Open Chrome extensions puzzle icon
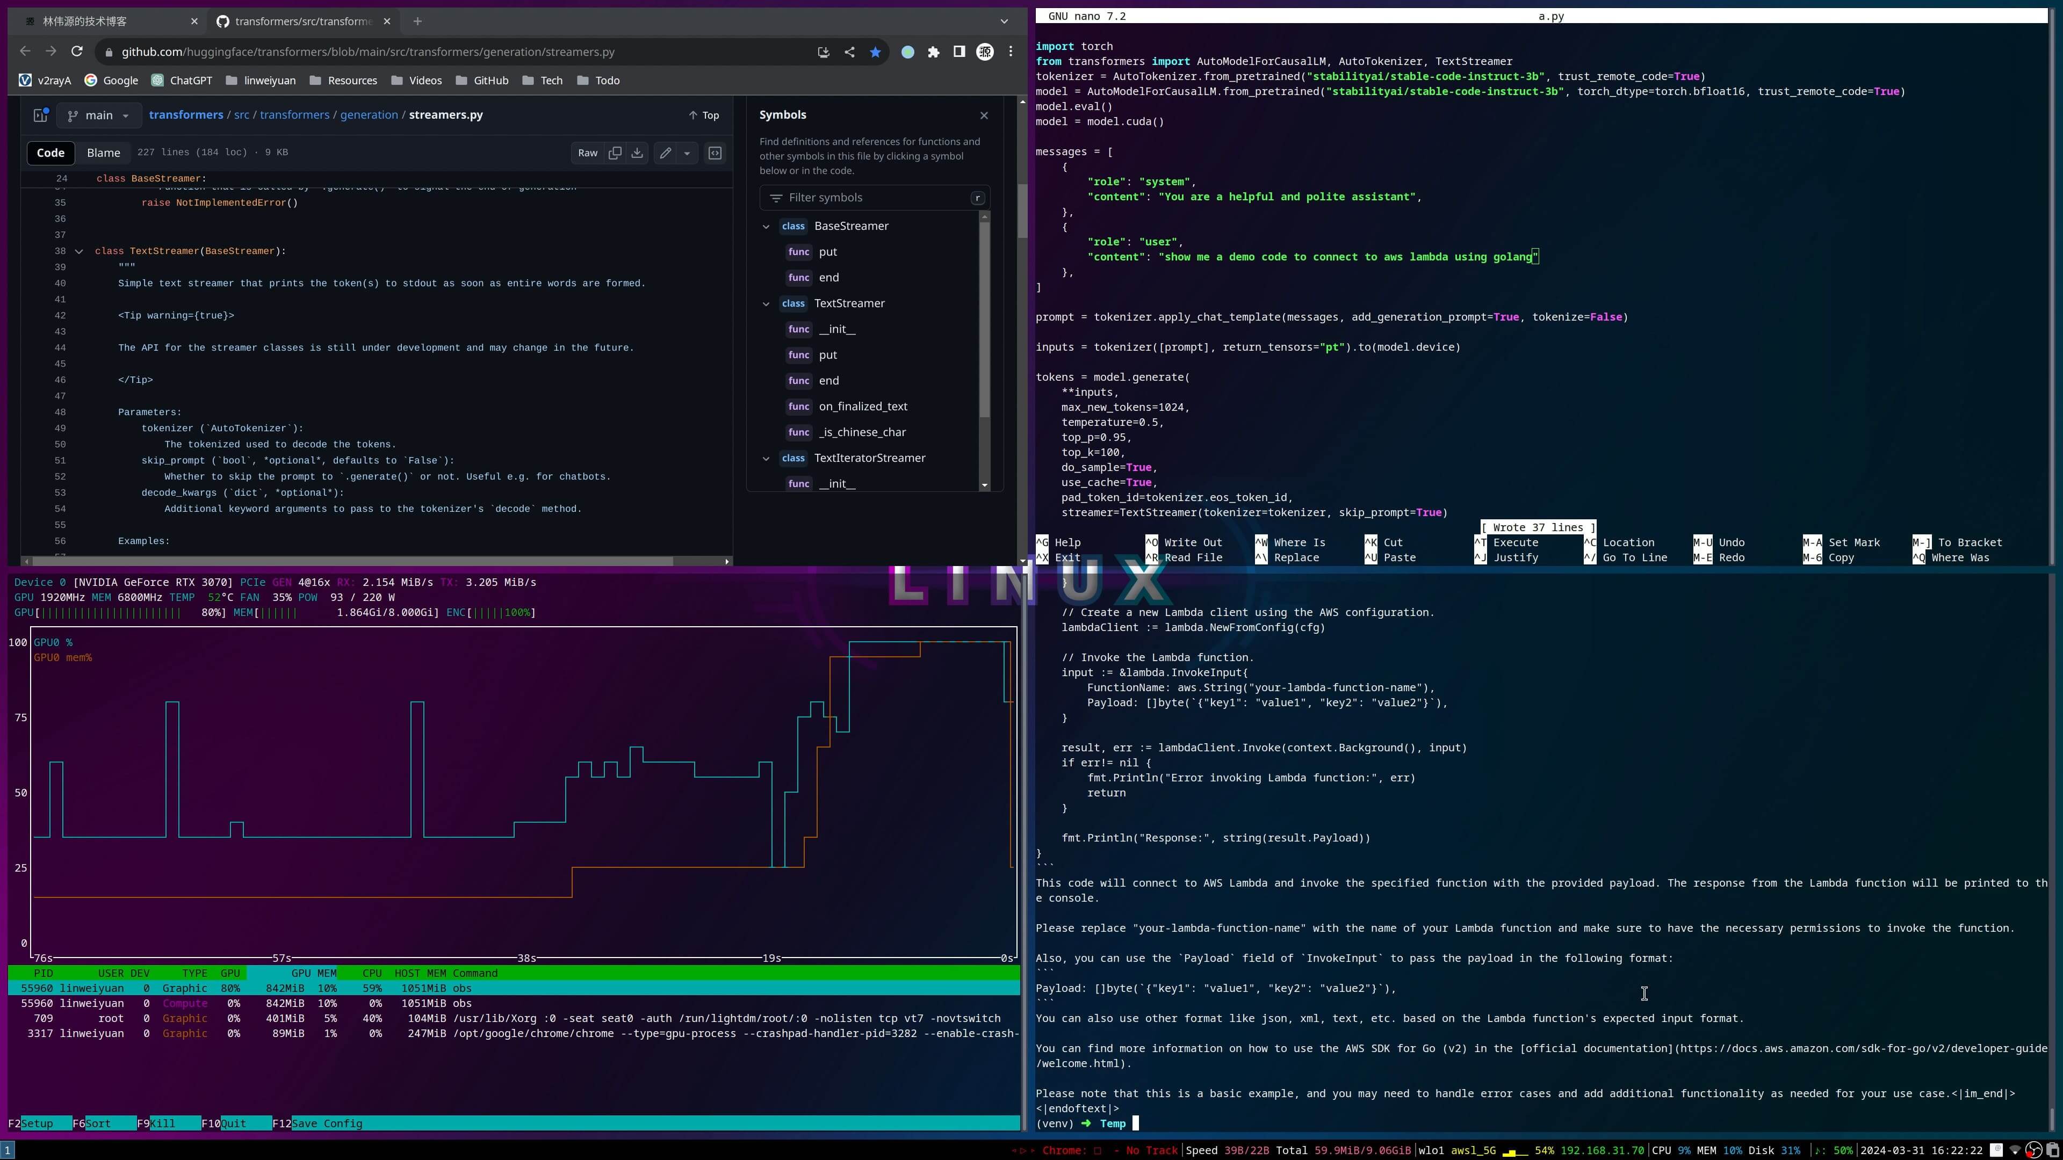Viewport: 2063px width, 1160px height. [x=933, y=52]
